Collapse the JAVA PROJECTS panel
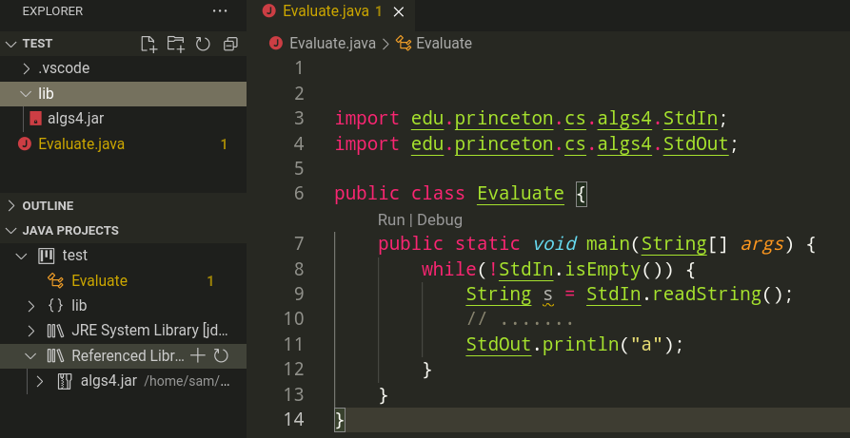 [x=10, y=231]
